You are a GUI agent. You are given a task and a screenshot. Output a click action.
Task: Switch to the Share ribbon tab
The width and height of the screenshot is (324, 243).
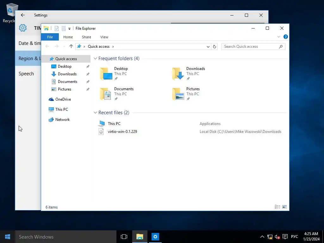click(x=86, y=37)
